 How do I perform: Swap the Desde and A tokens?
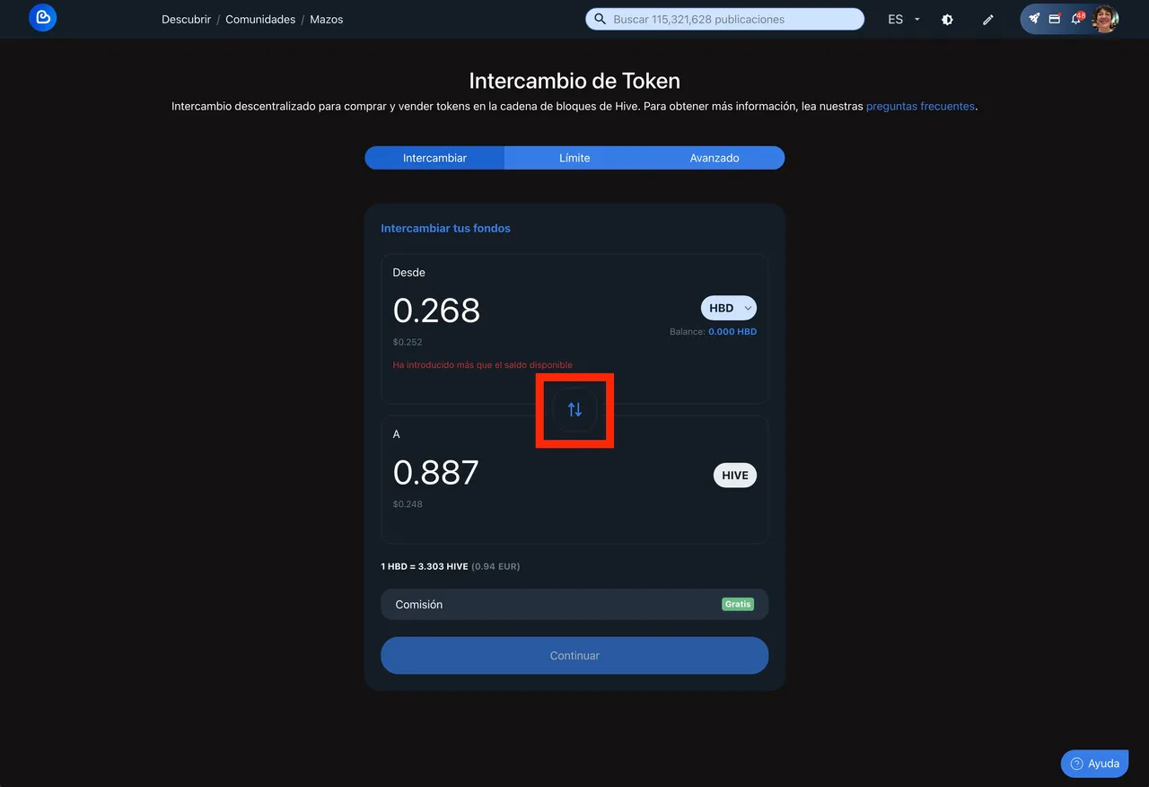coord(574,409)
